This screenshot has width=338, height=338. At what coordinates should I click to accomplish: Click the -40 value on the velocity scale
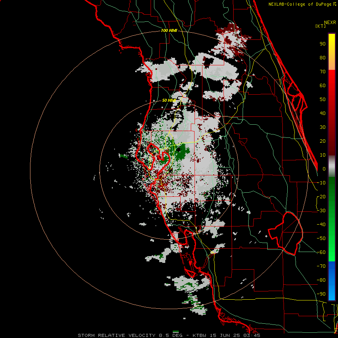321,225
